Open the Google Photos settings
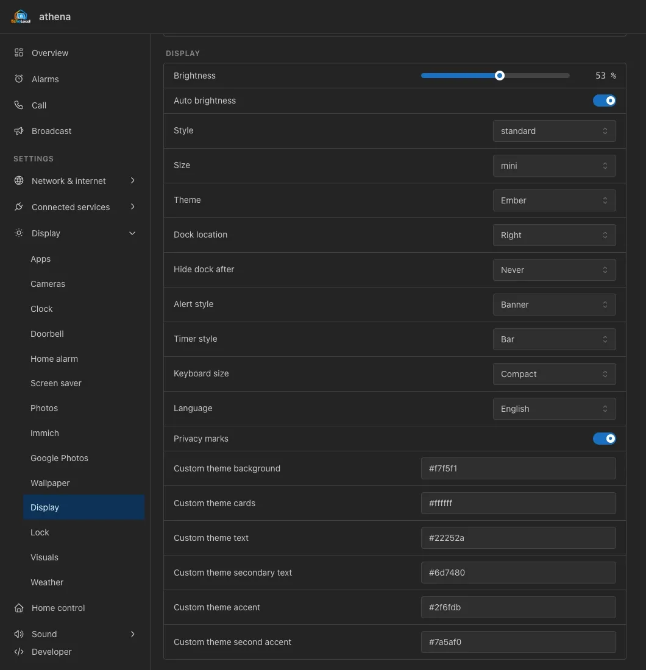This screenshot has height=670, width=646. coord(60,458)
